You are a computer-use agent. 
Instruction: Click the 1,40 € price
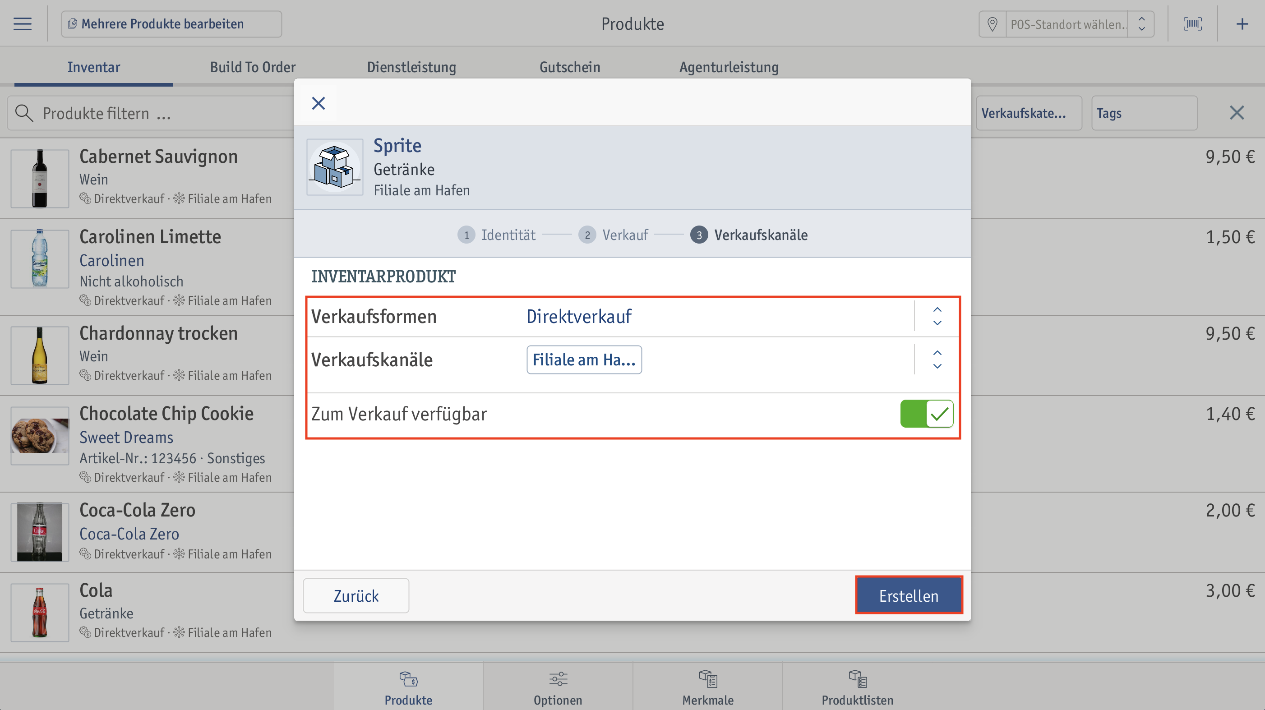coord(1230,414)
